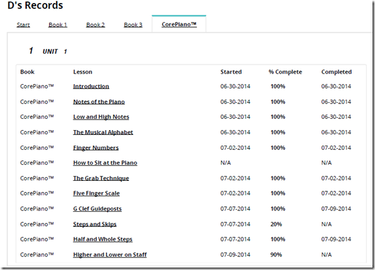The width and height of the screenshot is (375, 270).
Task: Click the Book column header
Action: coord(27,72)
